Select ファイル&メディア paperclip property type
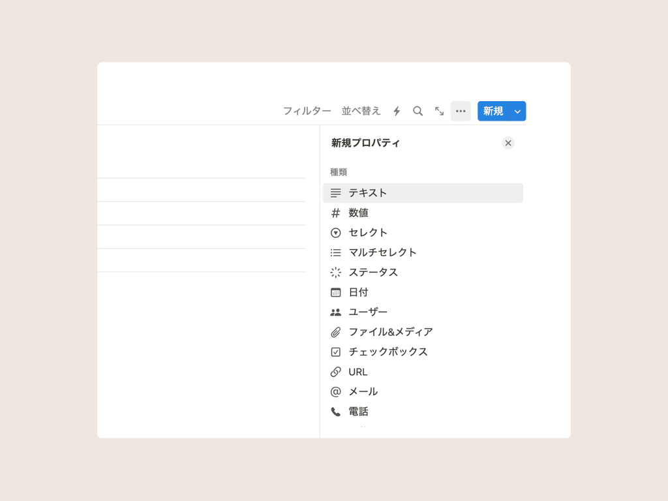The height and width of the screenshot is (501, 668). 423,332
